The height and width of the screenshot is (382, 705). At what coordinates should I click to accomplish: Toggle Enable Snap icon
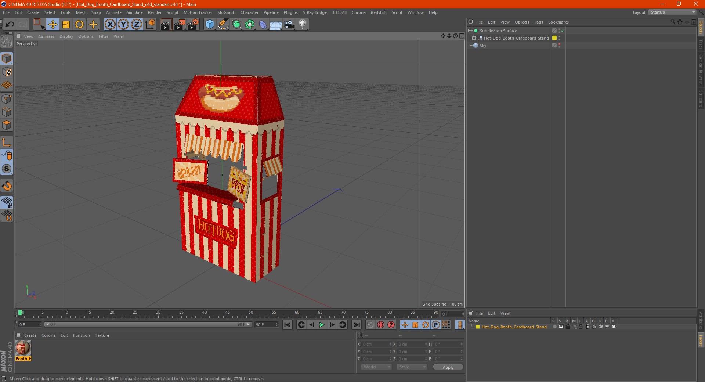coord(7,186)
